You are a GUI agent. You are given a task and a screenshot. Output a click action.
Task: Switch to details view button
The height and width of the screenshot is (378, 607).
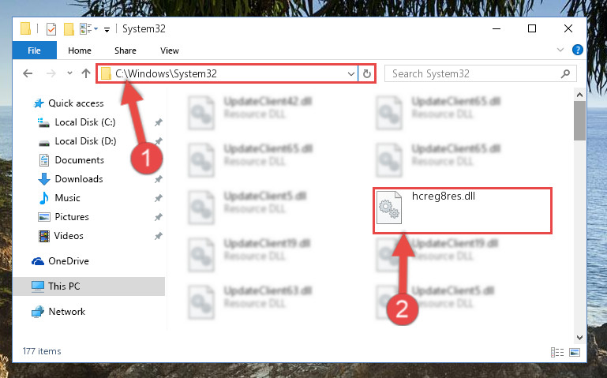pos(557,352)
